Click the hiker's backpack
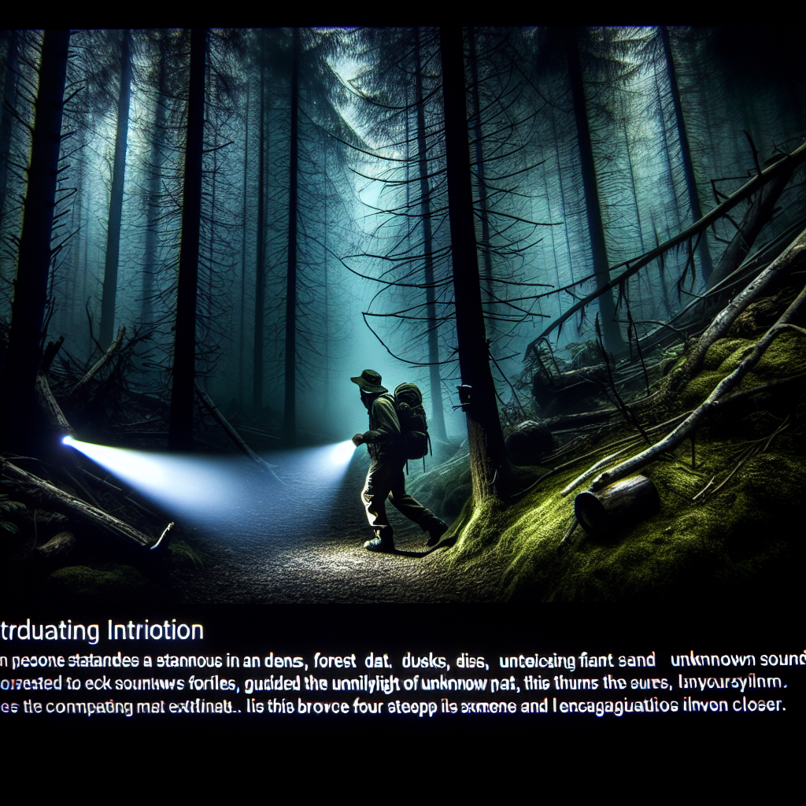 [x=412, y=420]
